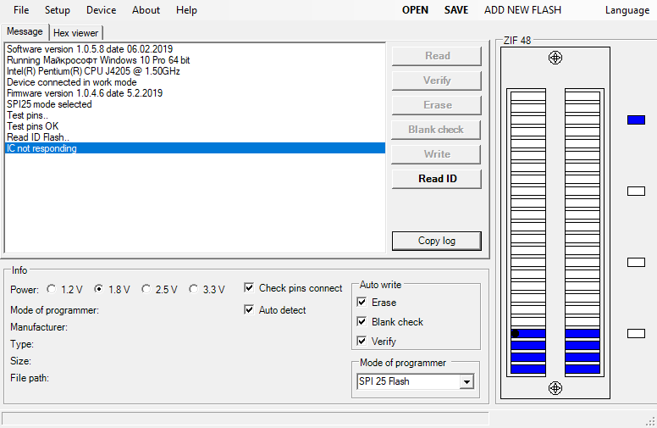Click the Intel Pentium CPU log line

pyautogui.click(x=195, y=71)
